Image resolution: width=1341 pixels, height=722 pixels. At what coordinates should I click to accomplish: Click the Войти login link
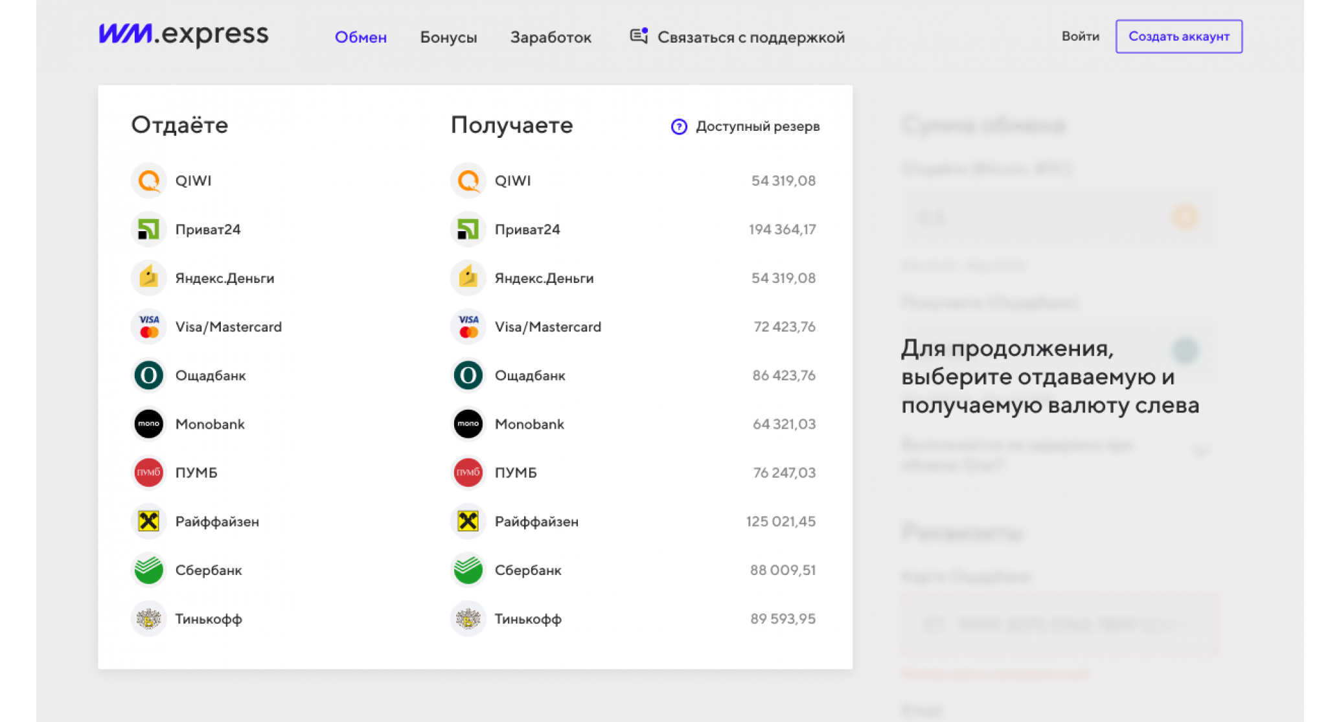tap(1080, 36)
